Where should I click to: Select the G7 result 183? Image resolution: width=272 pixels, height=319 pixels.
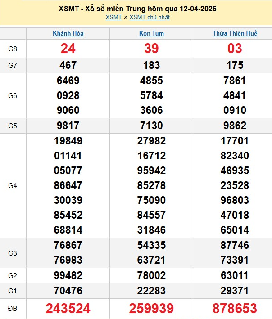(x=151, y=65)
